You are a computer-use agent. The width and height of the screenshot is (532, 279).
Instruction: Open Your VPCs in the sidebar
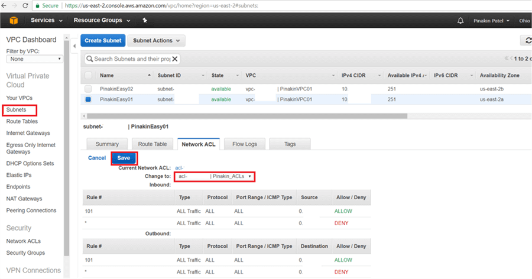(20, 98)
